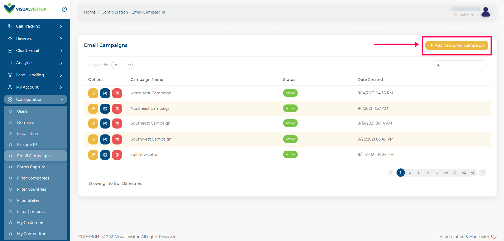504x241 pixels.
Task: Click link icon for Southwest Campaign
Action: pyautogui.click(x=93, y=139)
